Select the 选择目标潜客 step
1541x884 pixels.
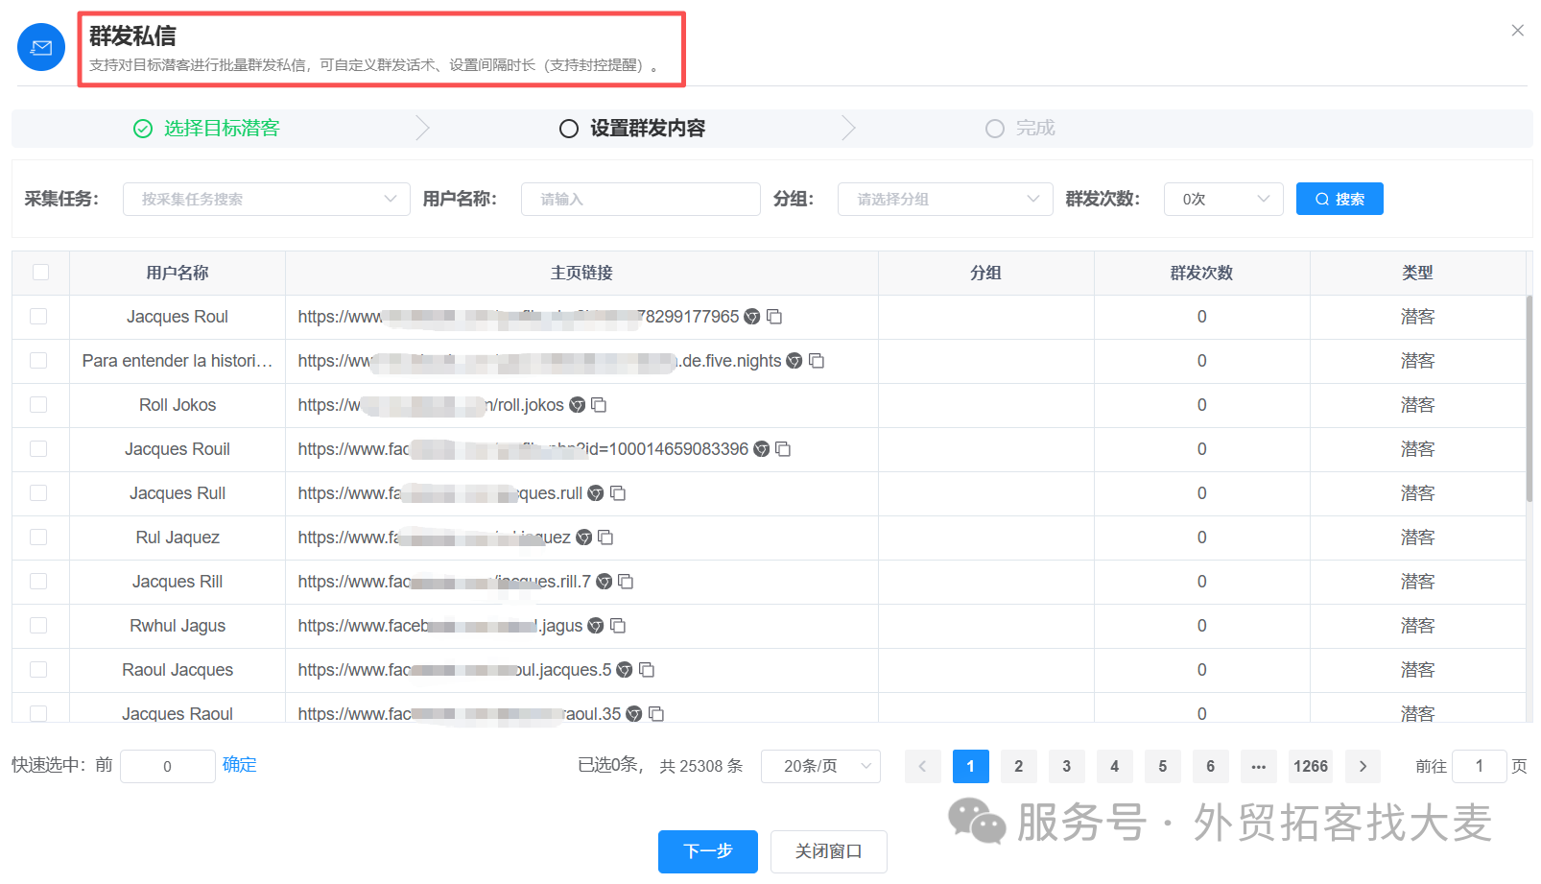click(x=206, y=129)
